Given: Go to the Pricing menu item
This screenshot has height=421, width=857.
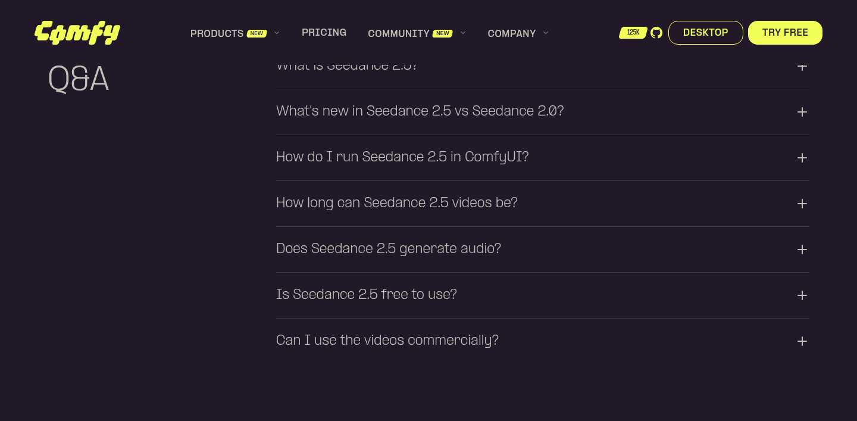Looking at the screenshot, I should [x=324, y=33].
